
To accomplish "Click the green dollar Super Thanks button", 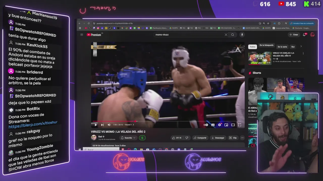I will [142, 138].
